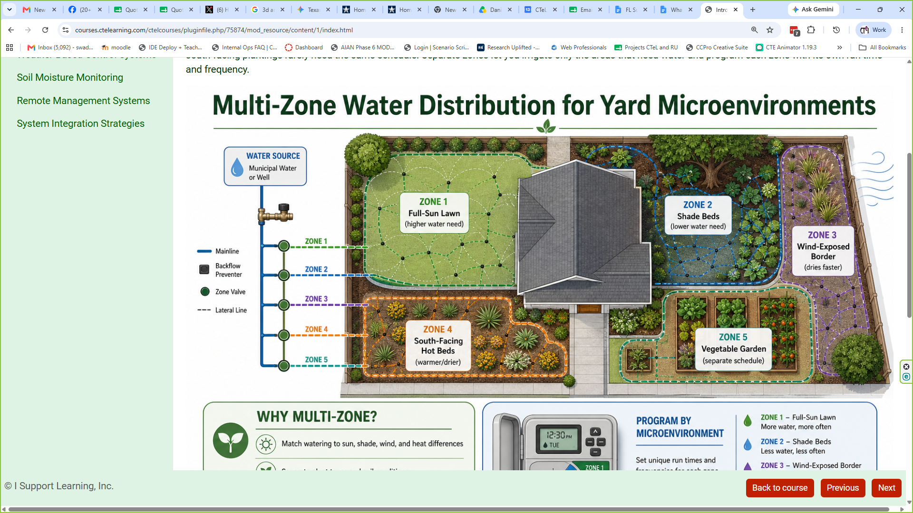Image resolution: width=913 pixels, height=513 pixels.
Task: Reload the current page
Action: pos(45,30)
